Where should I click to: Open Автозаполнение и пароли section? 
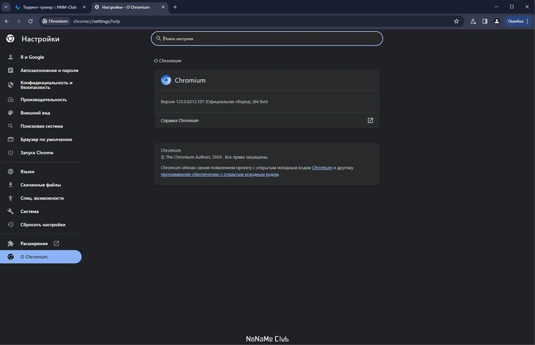tap(41, 70)
